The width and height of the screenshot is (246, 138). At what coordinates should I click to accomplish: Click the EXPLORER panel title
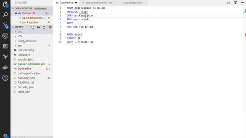pyautogui.click(x=21, y=3)
